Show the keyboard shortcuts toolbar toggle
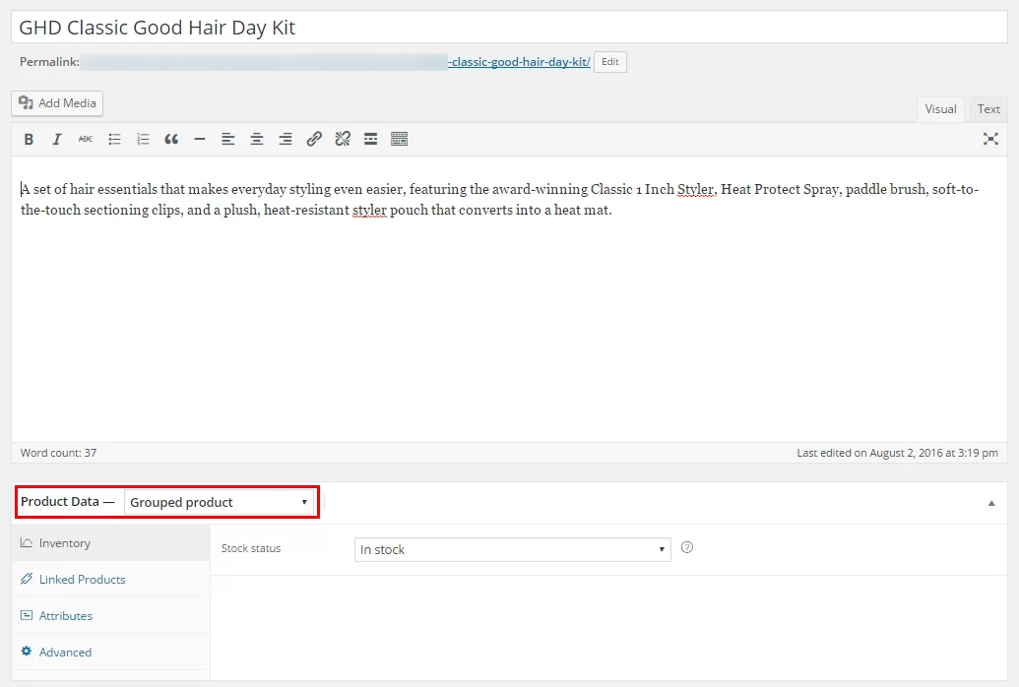 pyautogui.click(x=399, y=139)
